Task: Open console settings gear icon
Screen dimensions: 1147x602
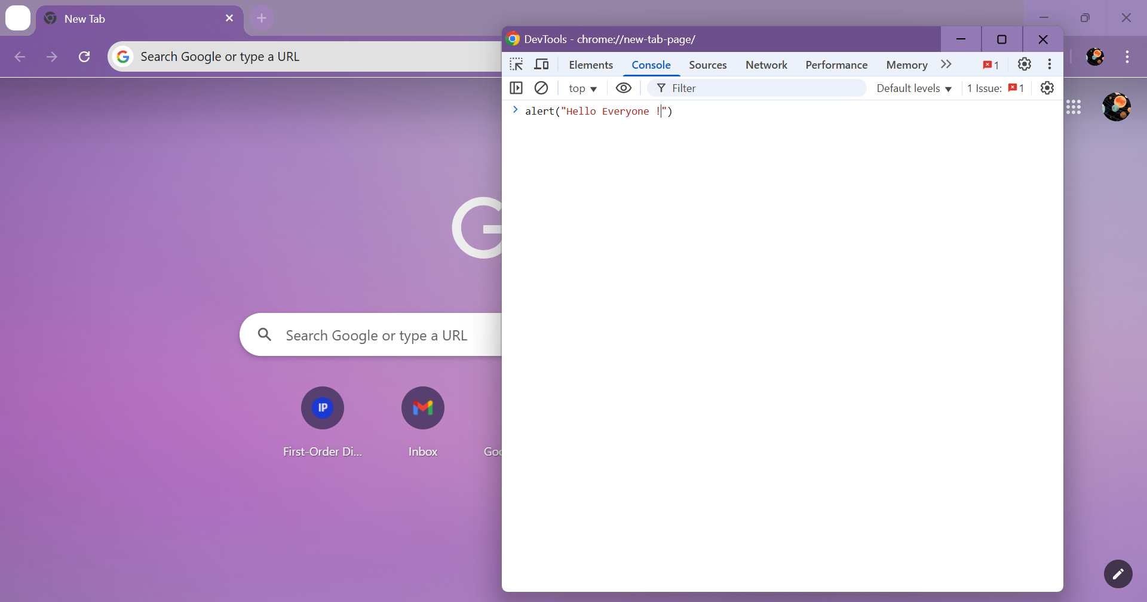Action: click(x=1047, y=88)
